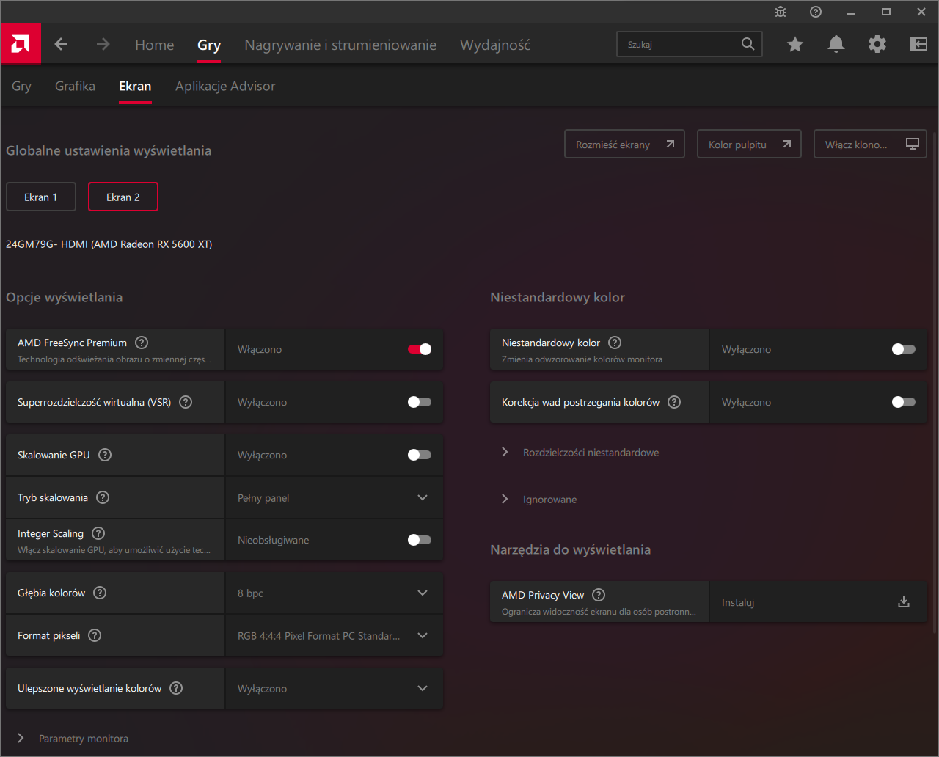Image resolution: width=939 pixels, height=757 pixels.
Task: Click the magnifier search icon
Action: (748, 44)
